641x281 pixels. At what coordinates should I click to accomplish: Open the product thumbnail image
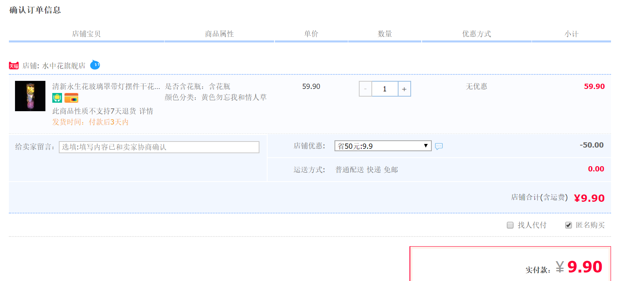(x=30, y=96)
